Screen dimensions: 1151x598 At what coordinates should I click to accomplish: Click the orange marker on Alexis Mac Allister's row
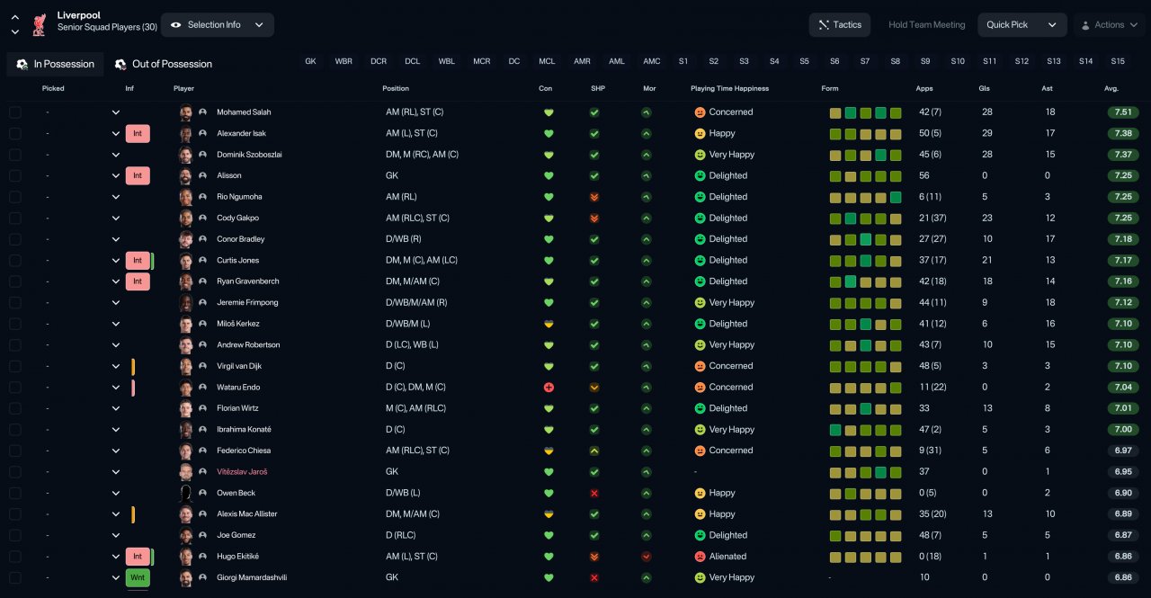click(x=133, y=514)
